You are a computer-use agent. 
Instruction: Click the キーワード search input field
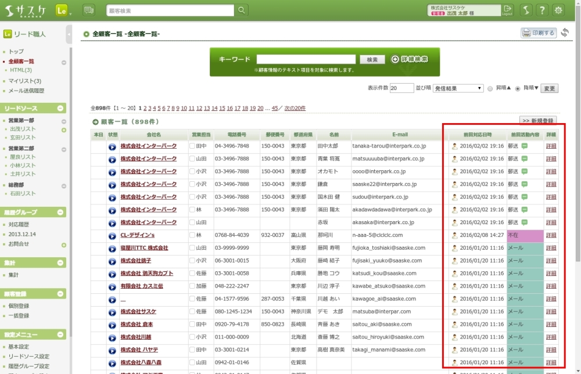tap(306, 59)
